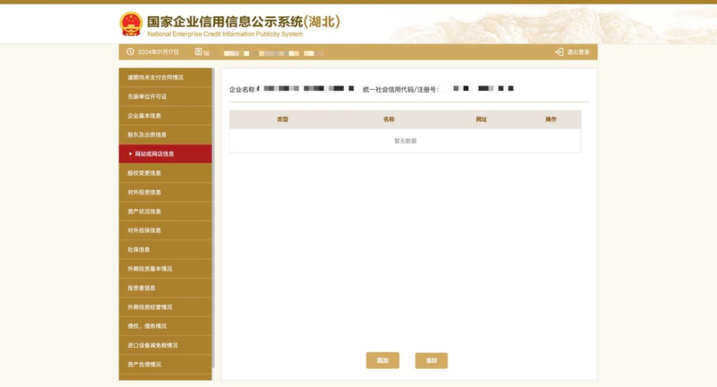Click the national emblem logo
Screen dimensions: 717x387
(x=131, y=25)
